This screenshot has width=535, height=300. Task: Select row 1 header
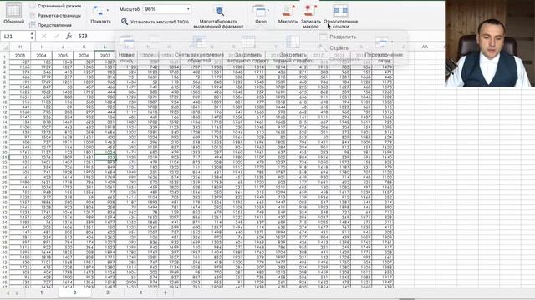(x=4, y=56)
